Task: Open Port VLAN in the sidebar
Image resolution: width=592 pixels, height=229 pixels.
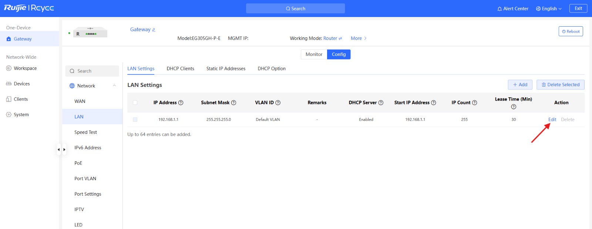Action: (85, 179)
